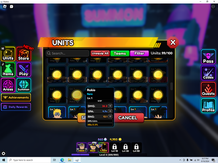The width and height of the screenshot is (218, 163).
Task: Open the Quests icon
Action: click(208, 90)
